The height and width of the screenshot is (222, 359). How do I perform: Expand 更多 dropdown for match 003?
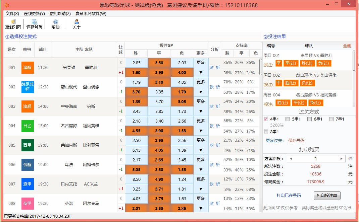[201, 106]
